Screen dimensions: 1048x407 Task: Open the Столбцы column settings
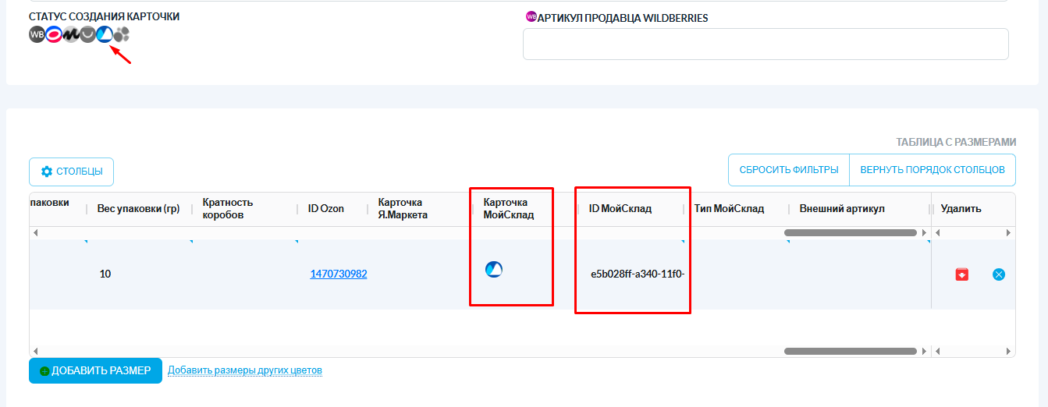pyautogui.click(x=71, y=172)
